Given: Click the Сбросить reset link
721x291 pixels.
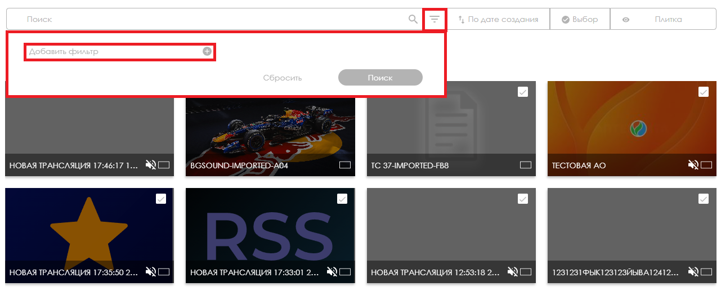Looking at the screenshot, I should tap(283, 78).
